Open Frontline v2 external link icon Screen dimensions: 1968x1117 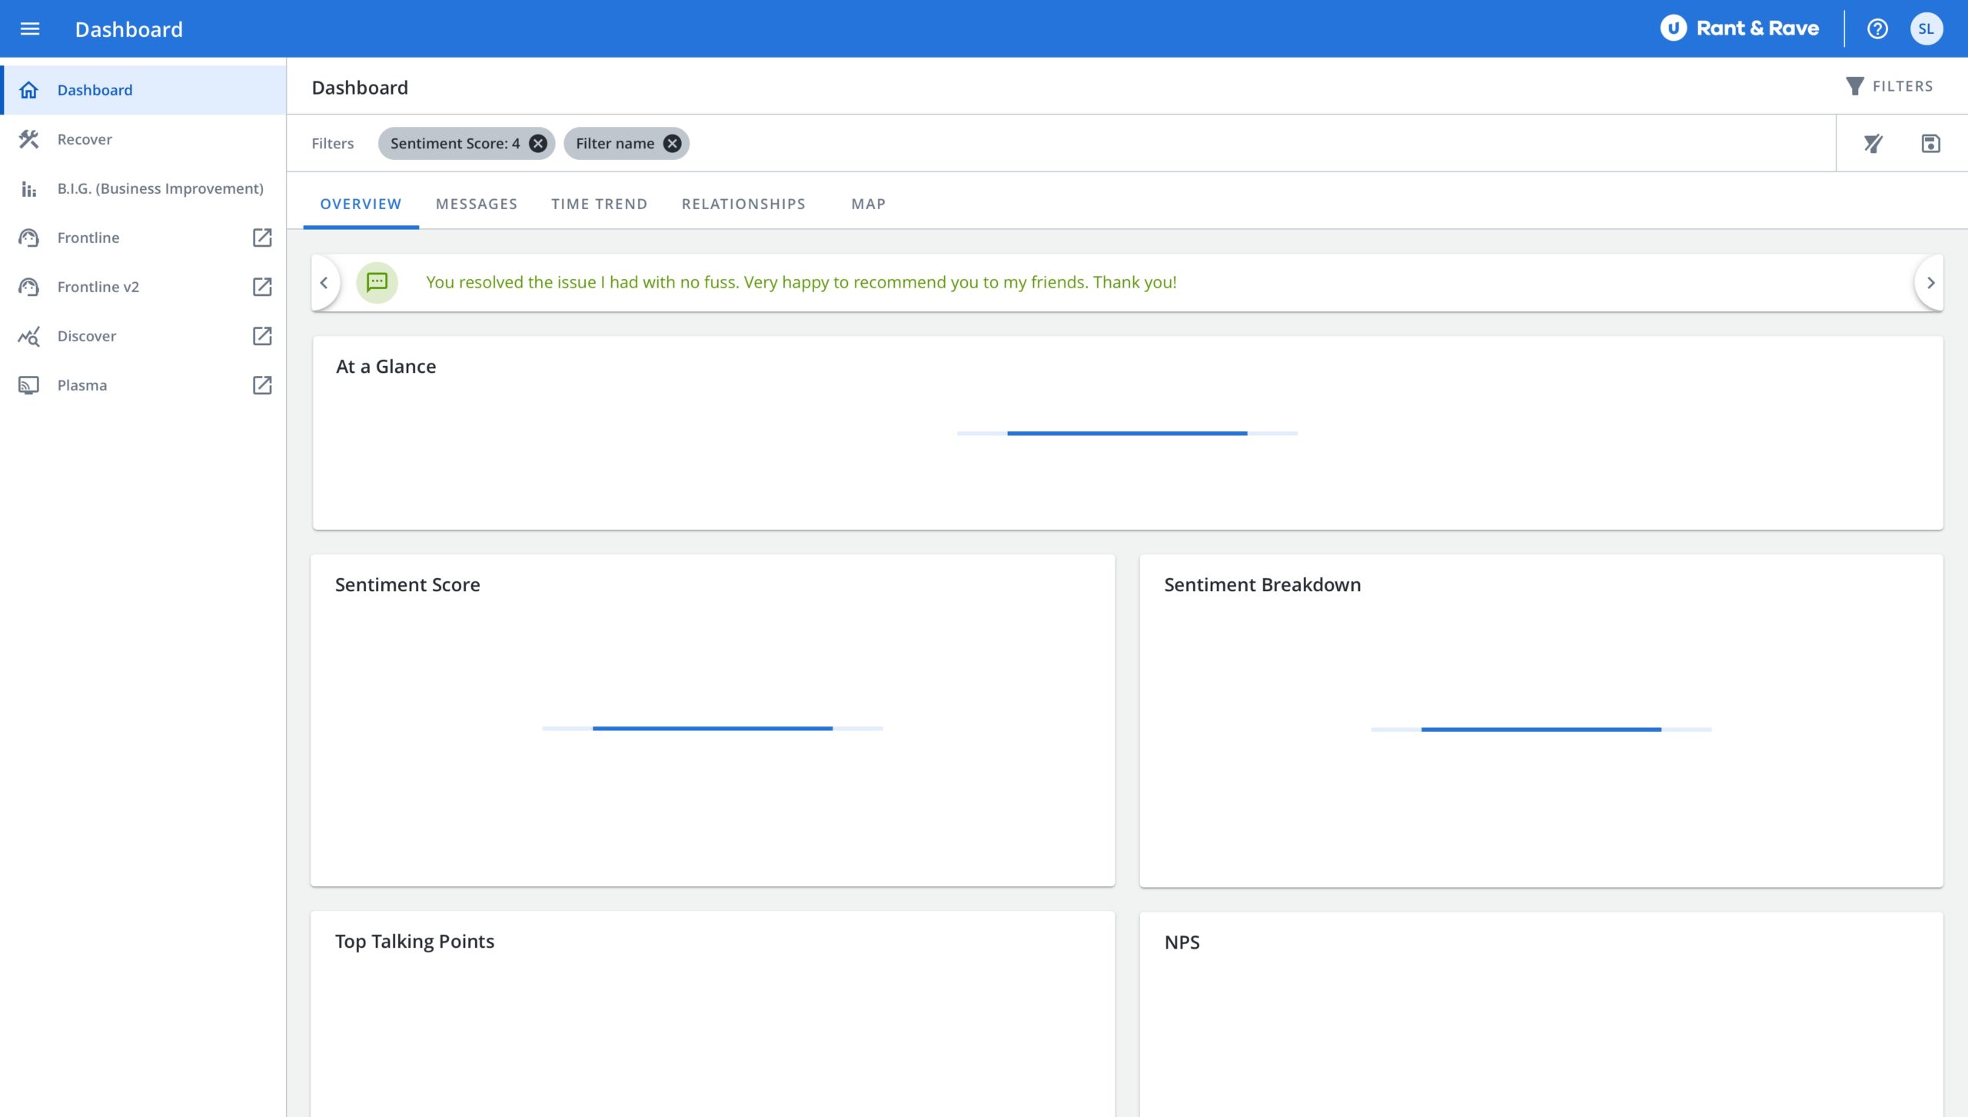[x=262, y=287]
